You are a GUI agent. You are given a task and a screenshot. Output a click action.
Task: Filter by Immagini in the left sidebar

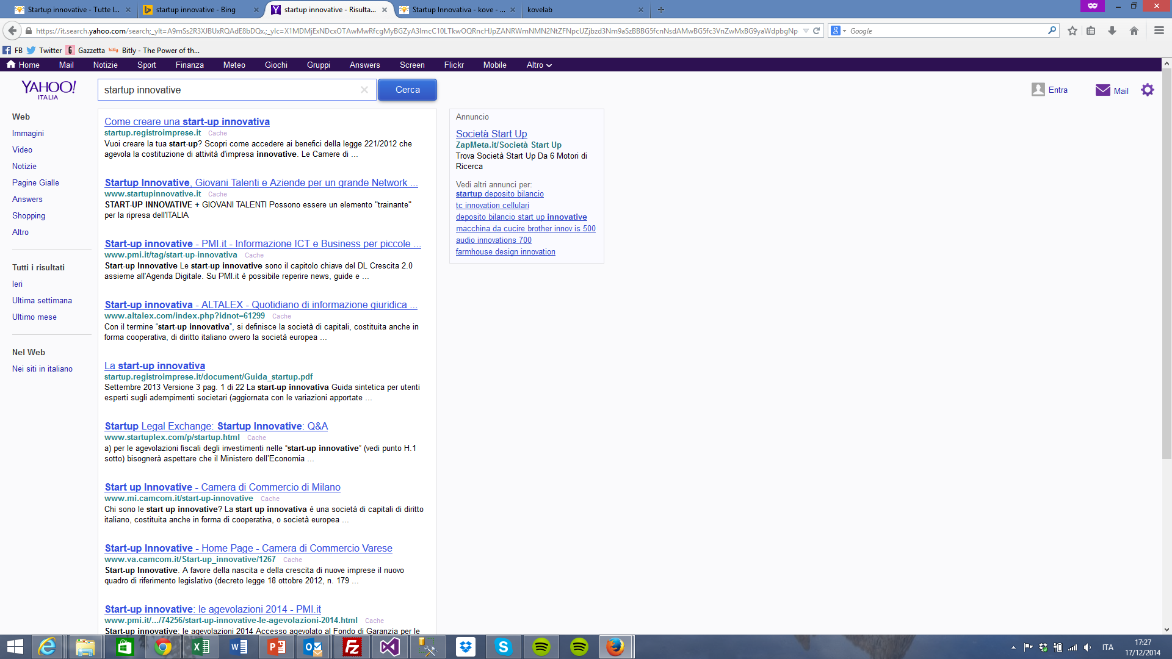click(28, 133)
